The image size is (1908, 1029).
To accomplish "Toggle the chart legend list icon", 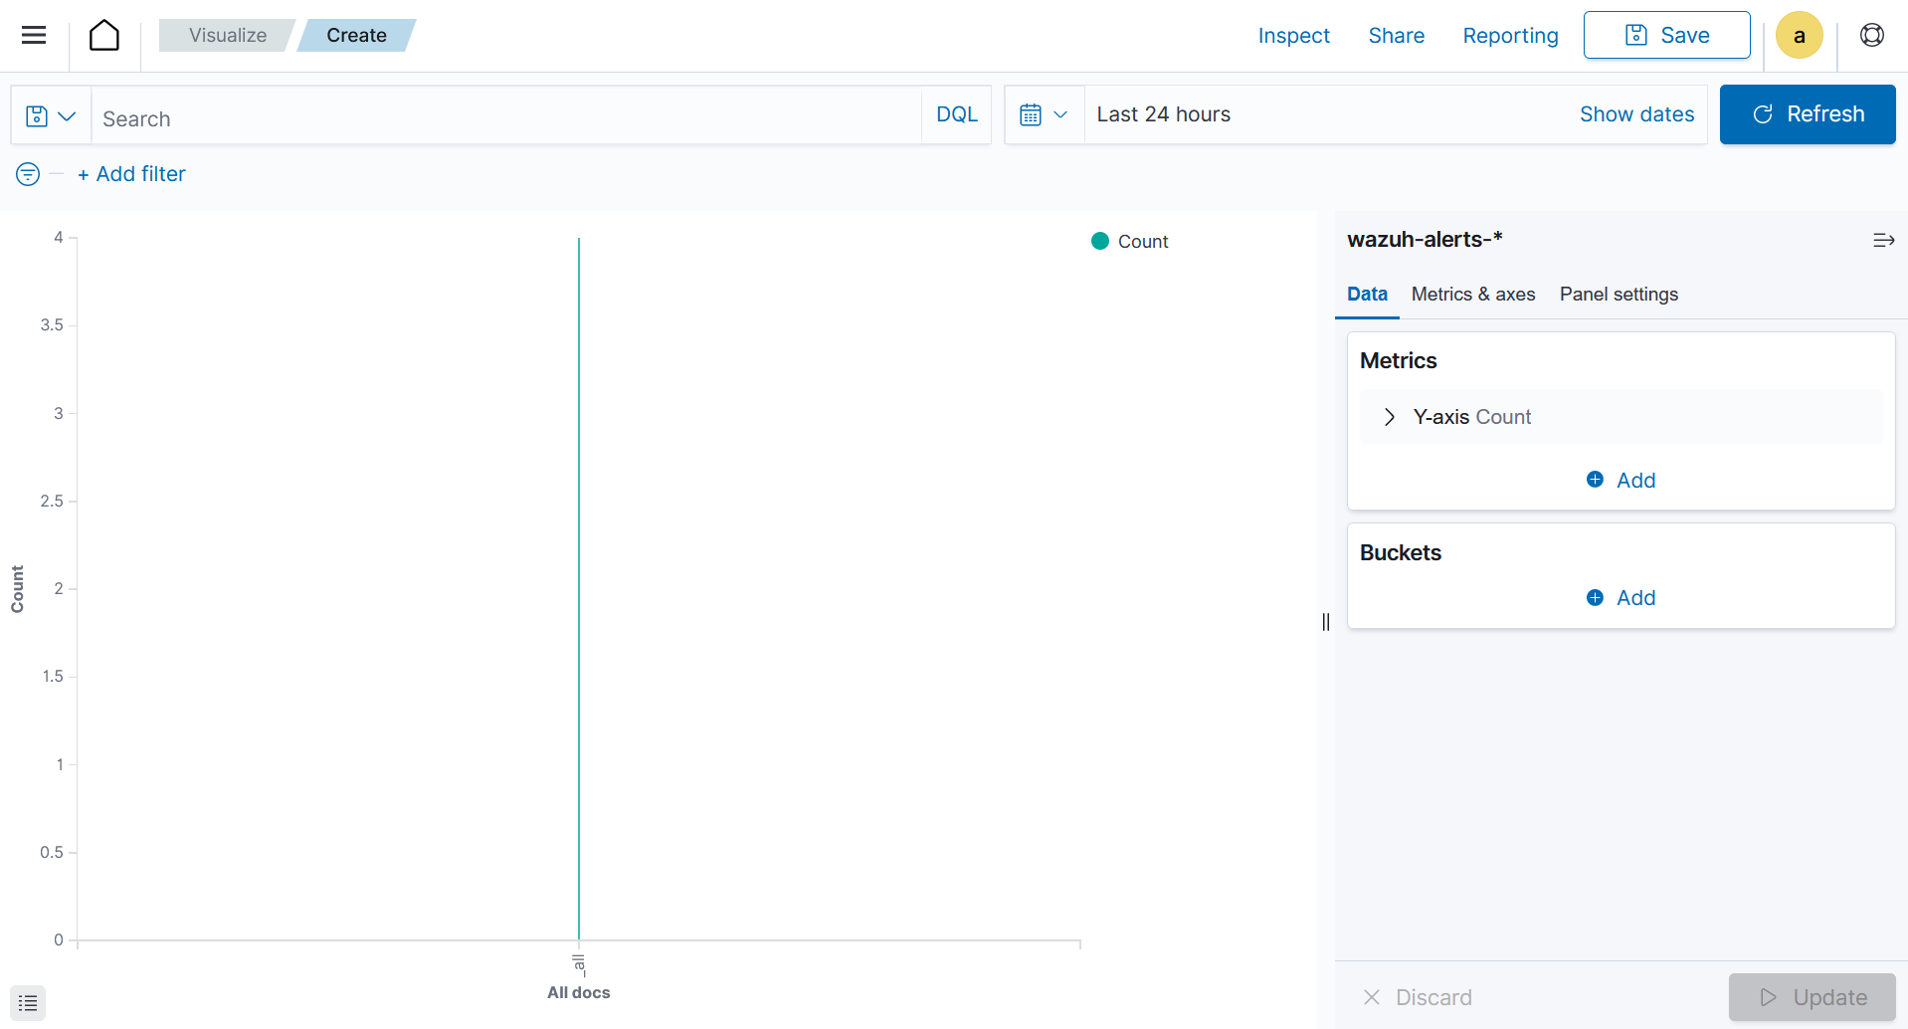I will 28,1002.
